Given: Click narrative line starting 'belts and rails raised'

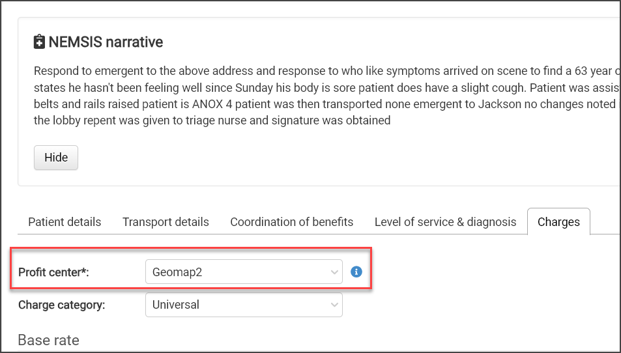Looking at the screenshot, I should coord(319,104).
